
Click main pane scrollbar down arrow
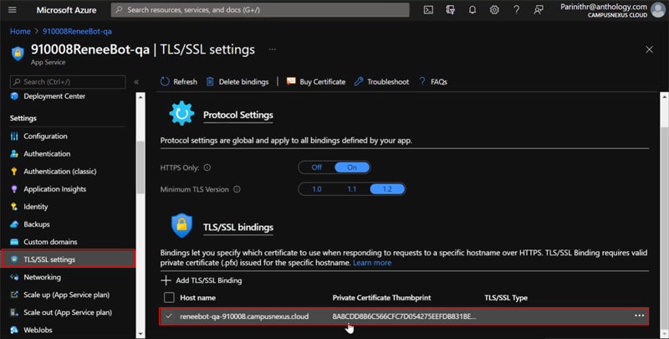pyautogui.click(x=665, y=333)
